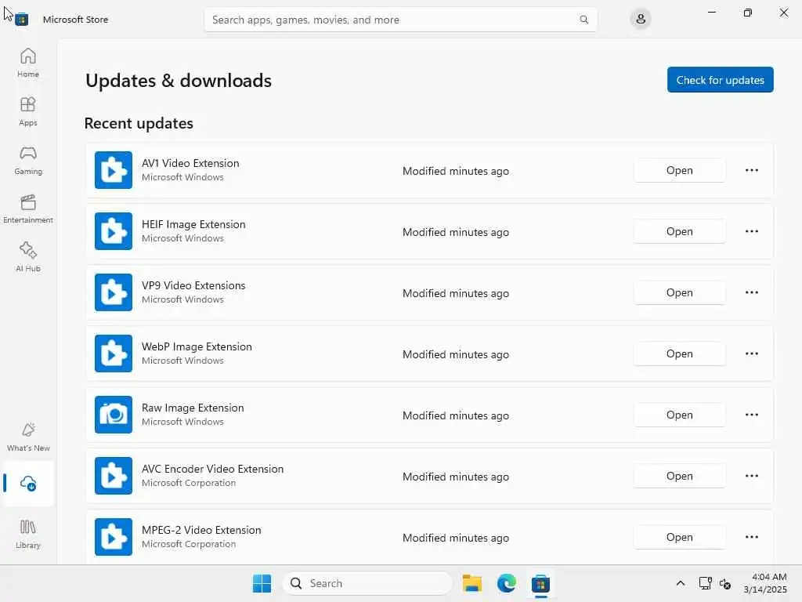The image size is (802, 602).
Task: Click the Microsoft Store logo in the title bar
Action: click(x=21, y=20)
